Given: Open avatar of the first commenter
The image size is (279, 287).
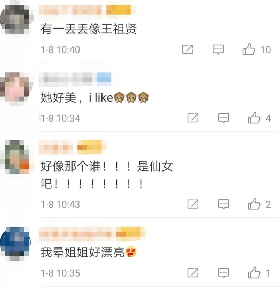Looking at the screenshot, I should point(15,19).
